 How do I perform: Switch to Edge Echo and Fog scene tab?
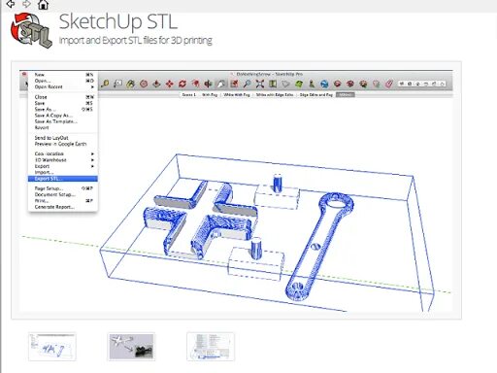coord(316,95)
